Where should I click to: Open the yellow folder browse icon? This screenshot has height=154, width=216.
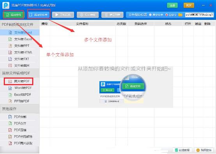coord(180,14)
